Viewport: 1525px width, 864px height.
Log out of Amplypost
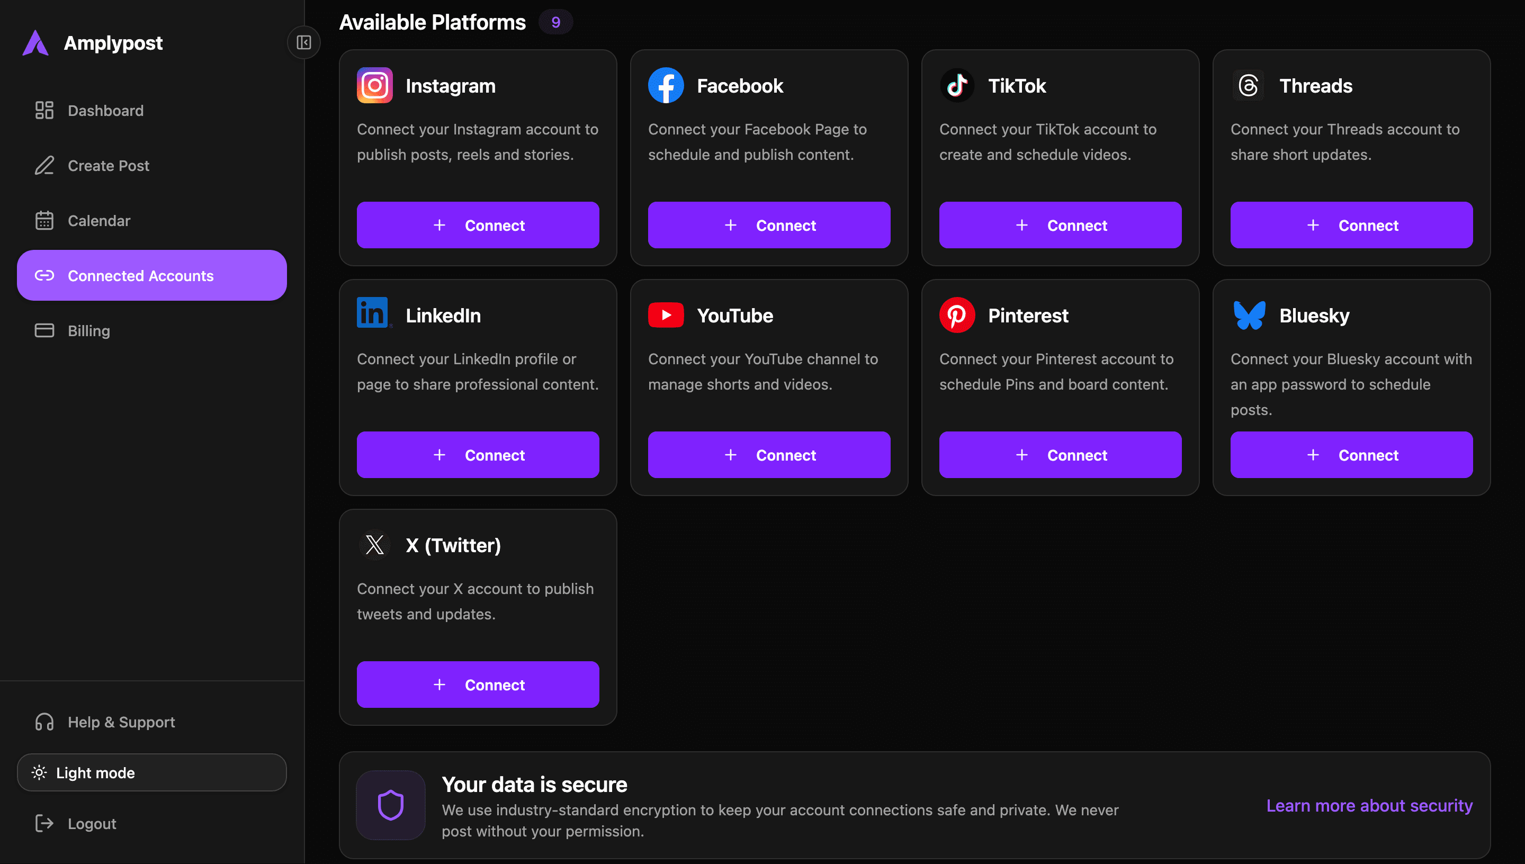tap(152, 824)
